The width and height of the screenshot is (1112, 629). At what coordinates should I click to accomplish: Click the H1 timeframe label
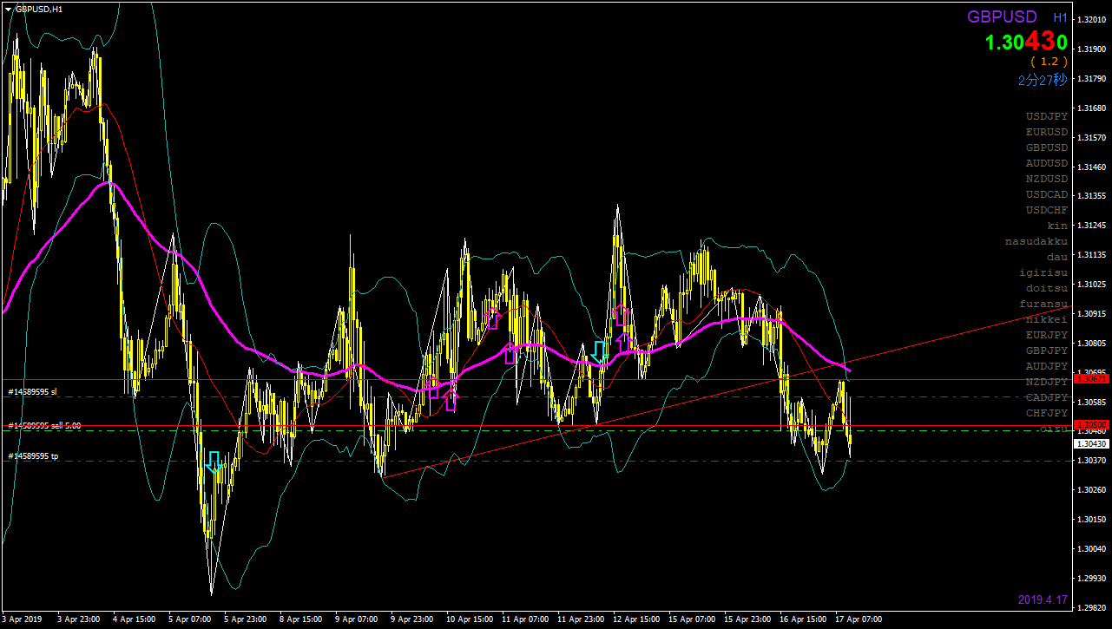point(1060,17)
